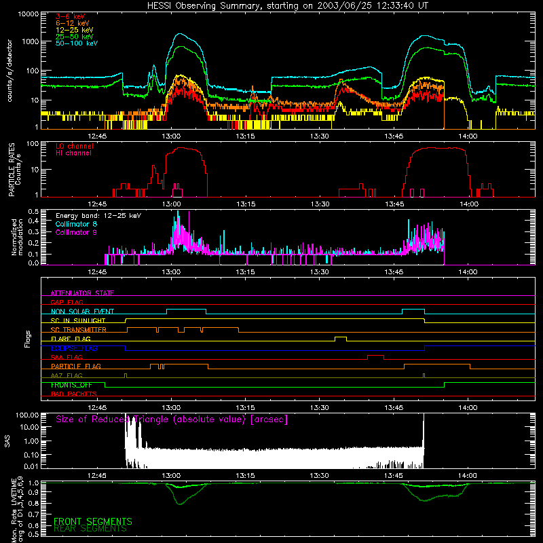Screen dimensions: 543x543
Task: Click the FRONTS OFF flag label
Action: click(x=71, y=385)
